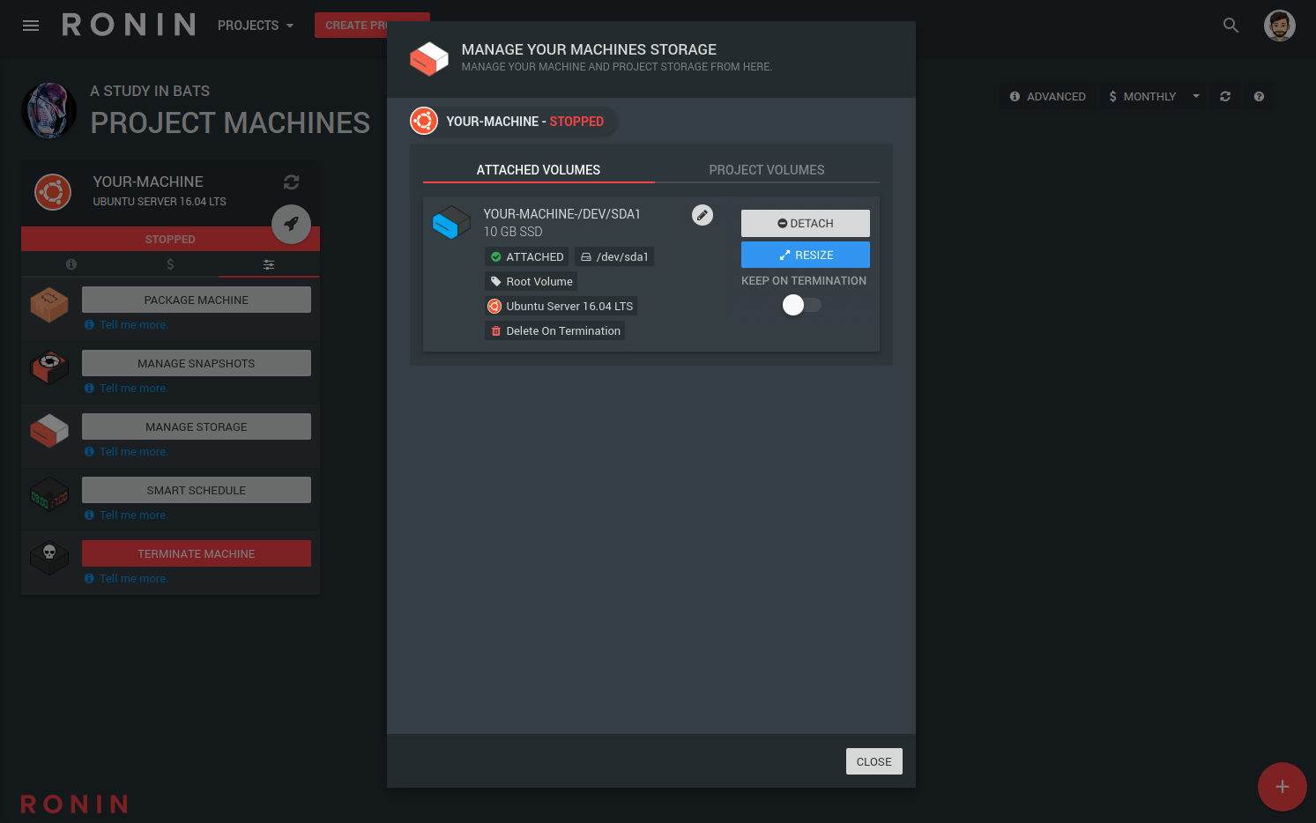Open the machine info tab icon
This screenshot has width=1316, height=823.
click(71, 264)
